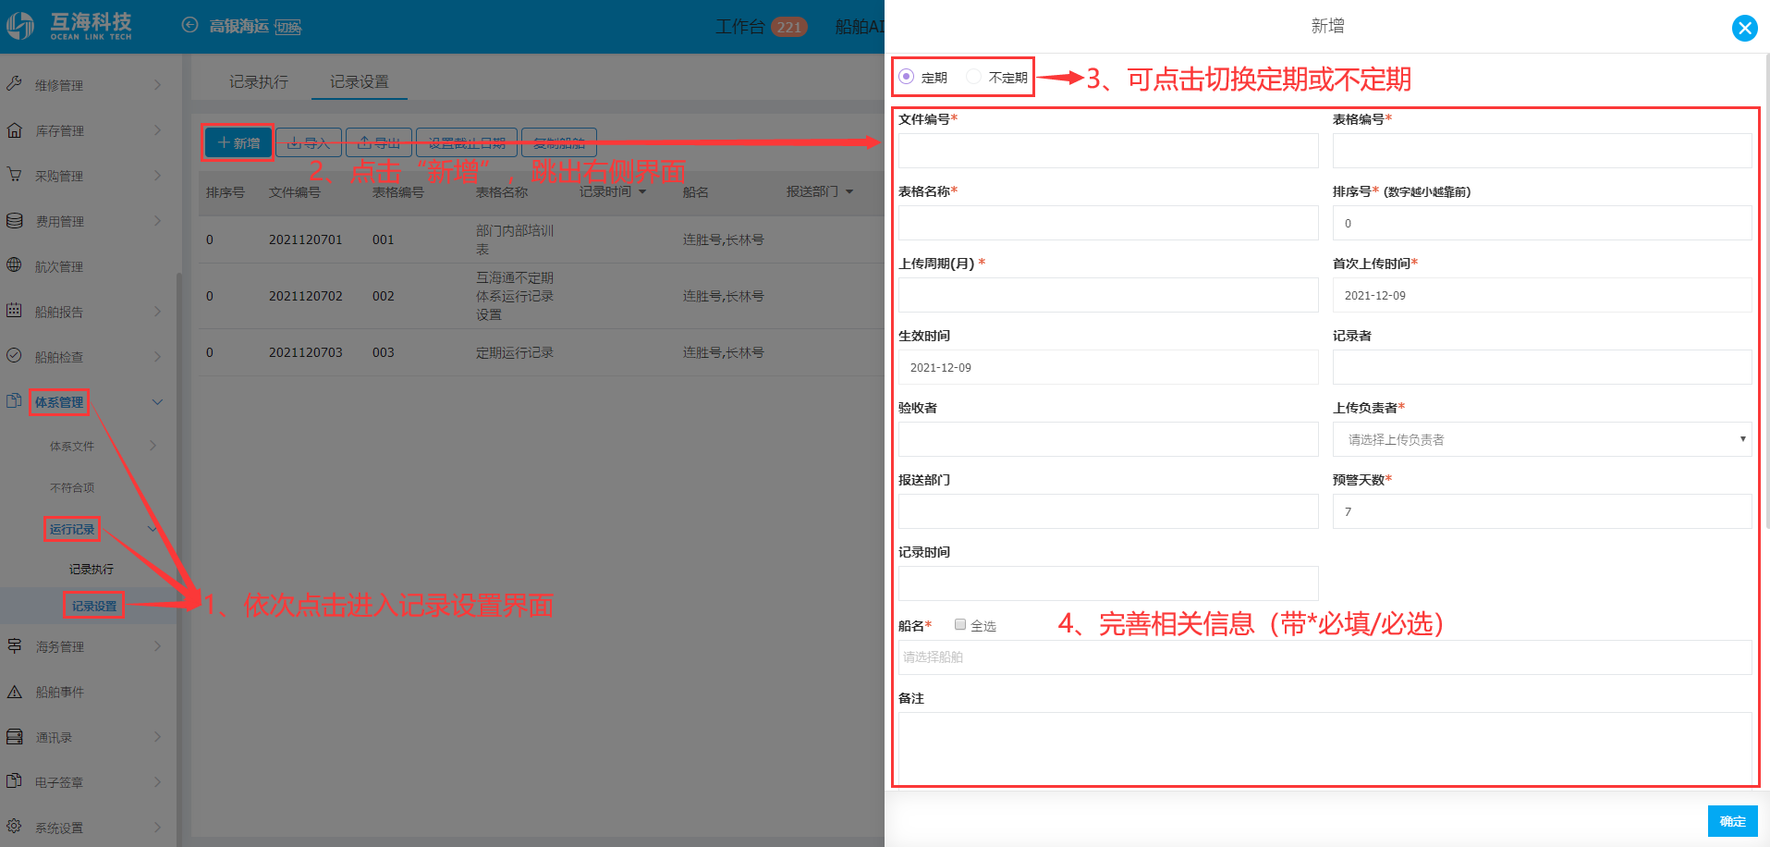This screenshot has height=847, width=1770.
Task: Collapse the 运行记录 submenu chevron
Action: coord(153,529)
